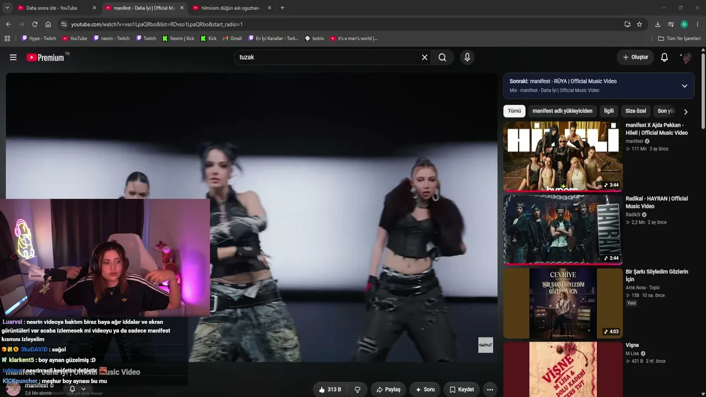The image size is (706, 397).
Task: Share the video with 'Paylaş'
Action: [388, 389]
